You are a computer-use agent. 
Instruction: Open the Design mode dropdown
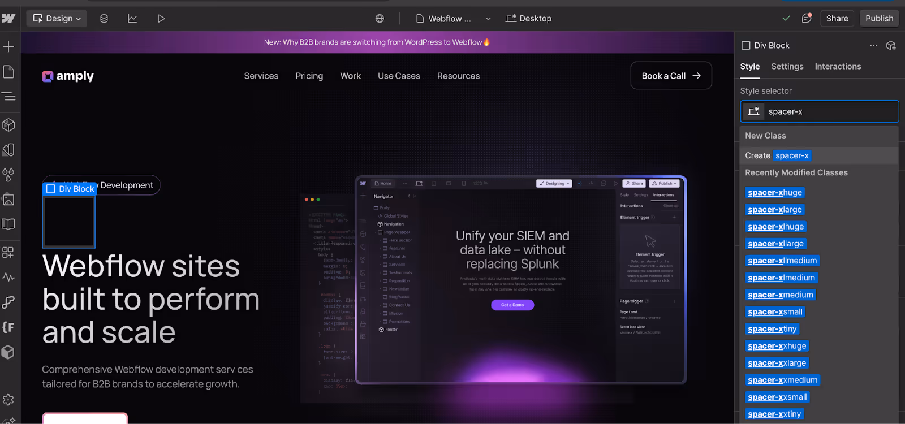57,19
